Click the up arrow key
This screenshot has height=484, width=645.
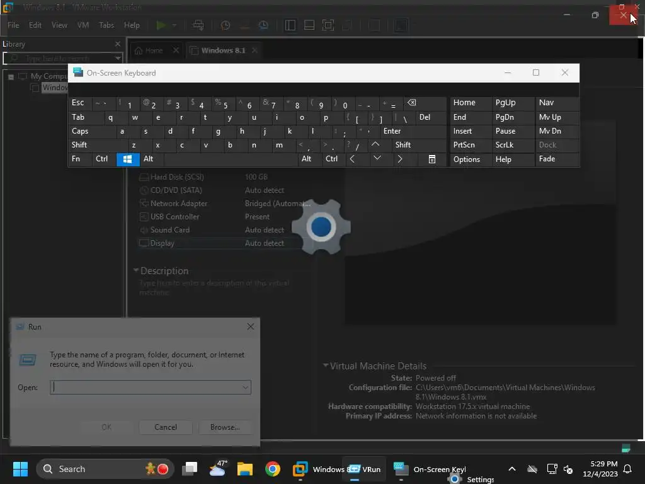(375, 144)
